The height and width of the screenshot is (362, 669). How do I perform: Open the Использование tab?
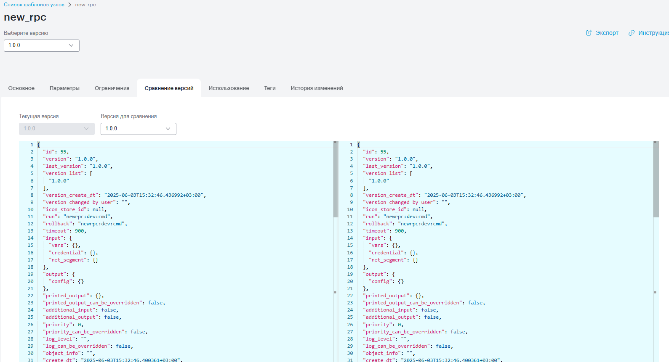(229, 88)
